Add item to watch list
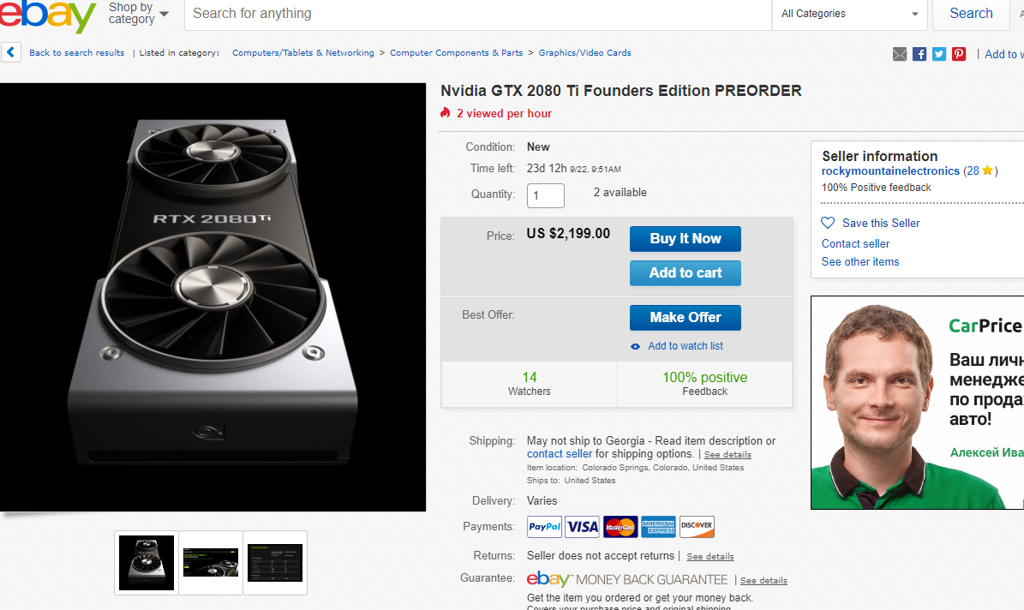Viewport: 1024px width, 610px height. point(685,346)
